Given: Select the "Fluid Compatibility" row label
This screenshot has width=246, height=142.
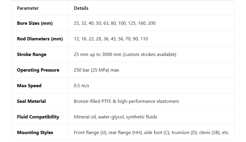Looking at the screenshot, I should point(38,117).
